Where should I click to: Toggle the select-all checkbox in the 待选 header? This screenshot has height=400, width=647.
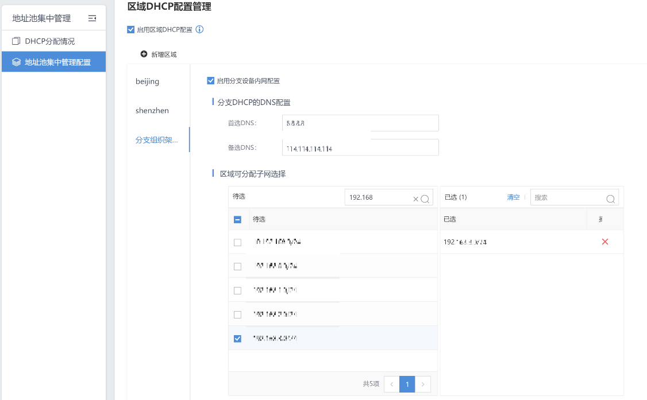237,219
